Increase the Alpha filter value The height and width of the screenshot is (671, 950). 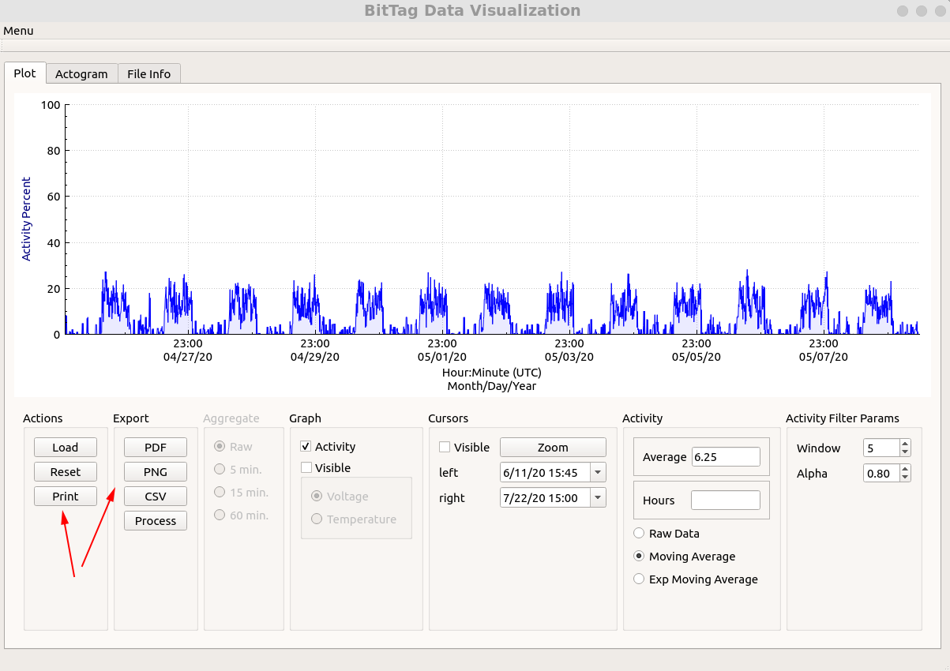[905, 469]
